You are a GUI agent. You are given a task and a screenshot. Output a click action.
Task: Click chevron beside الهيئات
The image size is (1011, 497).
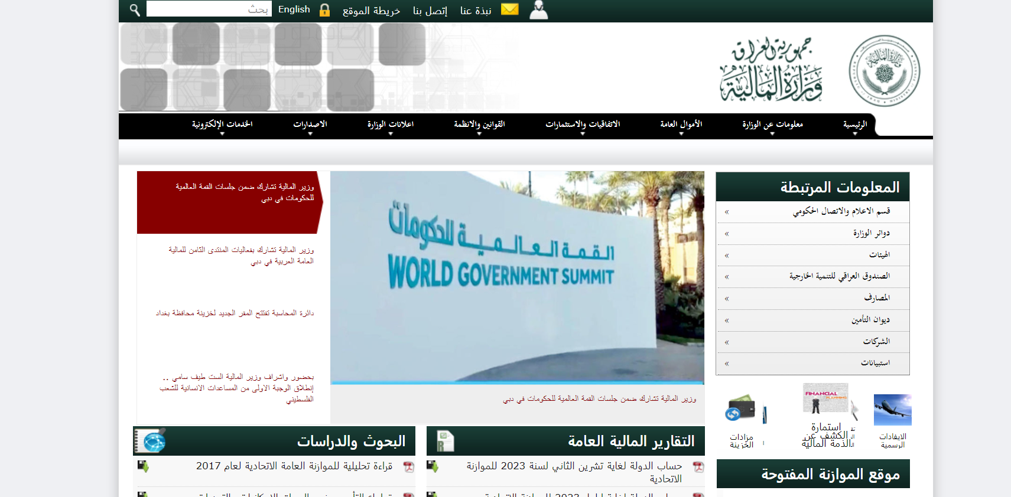(727, 256)
